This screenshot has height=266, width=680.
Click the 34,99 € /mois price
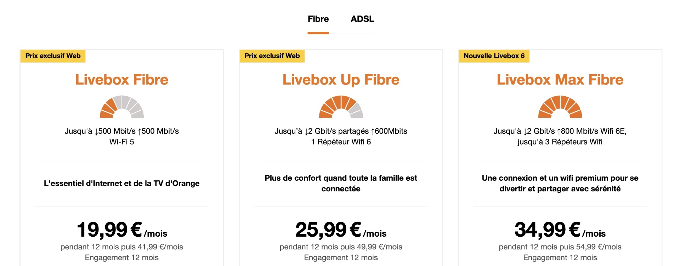tap(560, 230)
